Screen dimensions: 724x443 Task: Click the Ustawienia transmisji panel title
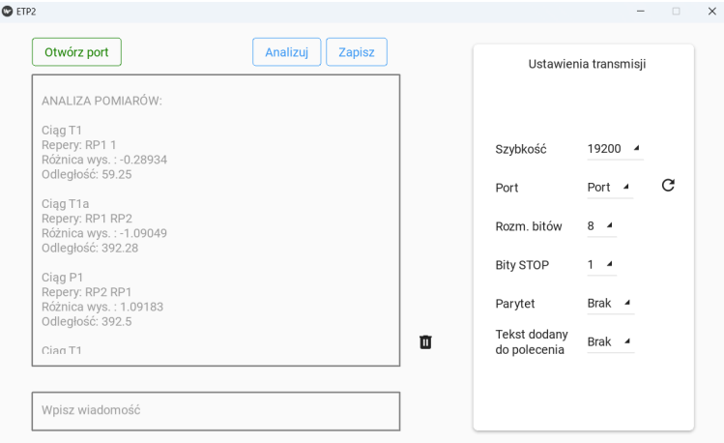pos(587,65)
